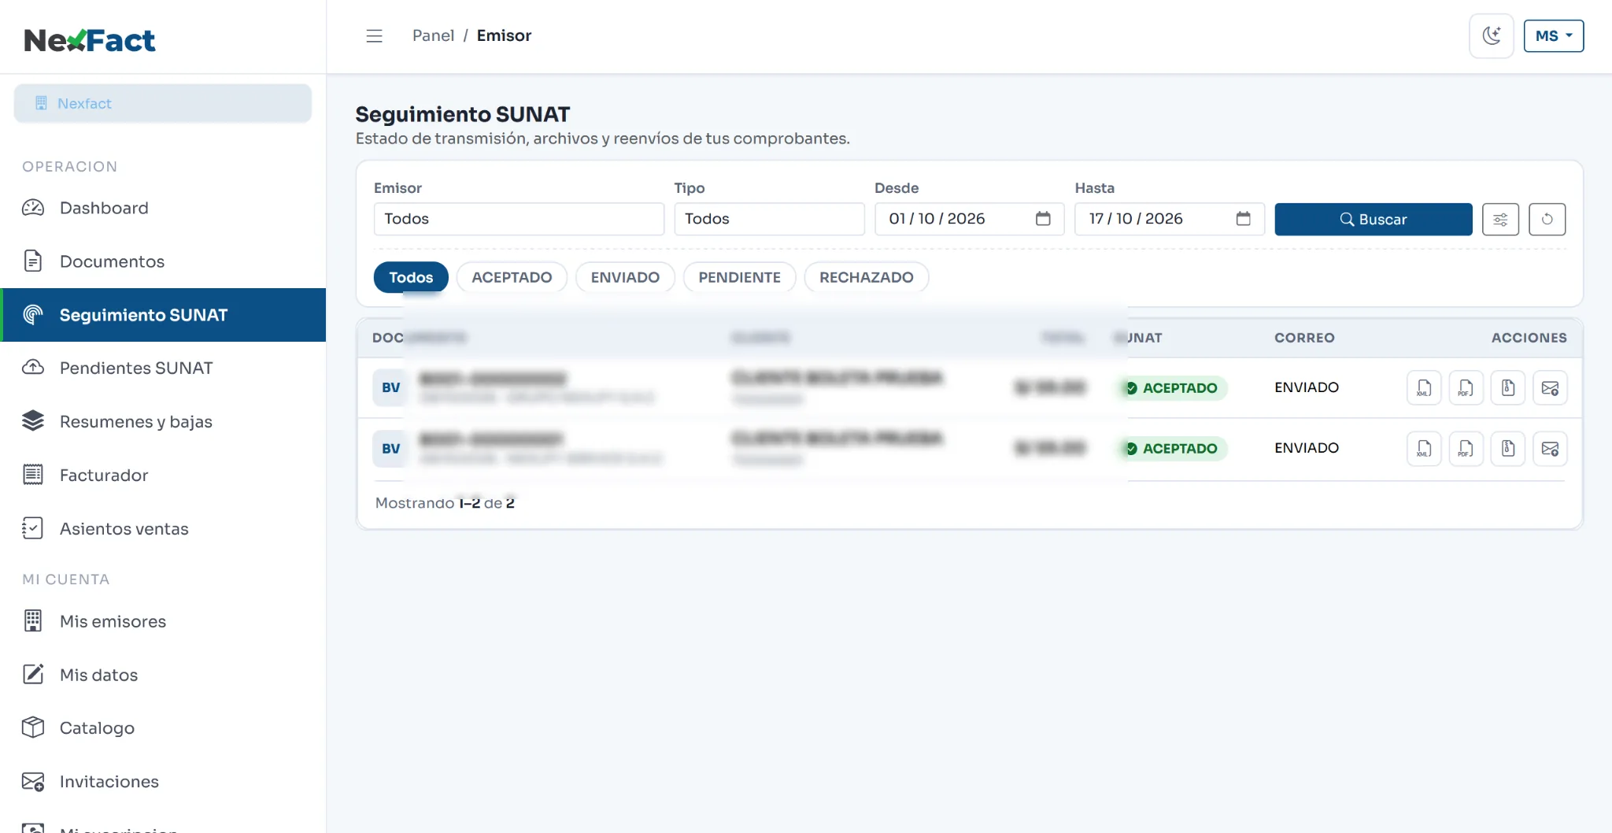This screenshot has width=1612, height=833.
Task: Click the Panel breadcrumb link
Action: coord(433,35)
